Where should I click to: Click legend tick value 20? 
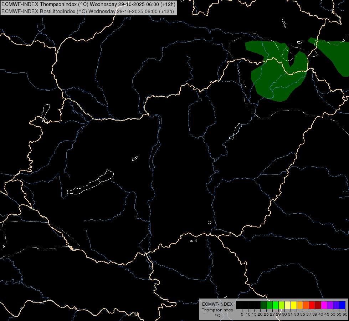(260, 314)
